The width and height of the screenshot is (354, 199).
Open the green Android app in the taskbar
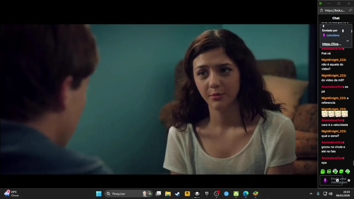coord(236,194)
